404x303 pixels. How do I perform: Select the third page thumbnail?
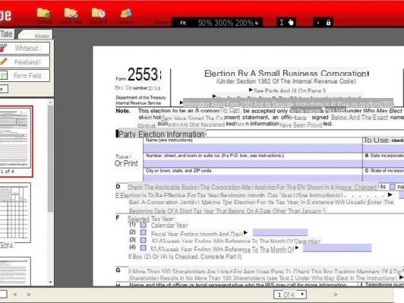click(15, 271)
